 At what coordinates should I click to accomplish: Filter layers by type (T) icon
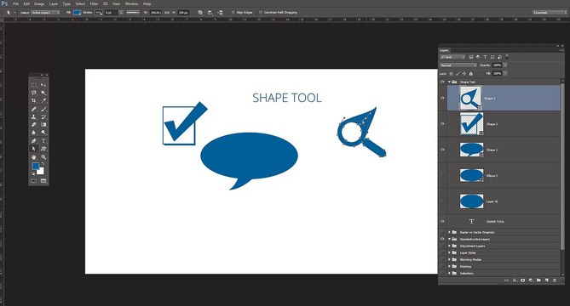coord(485,57)
